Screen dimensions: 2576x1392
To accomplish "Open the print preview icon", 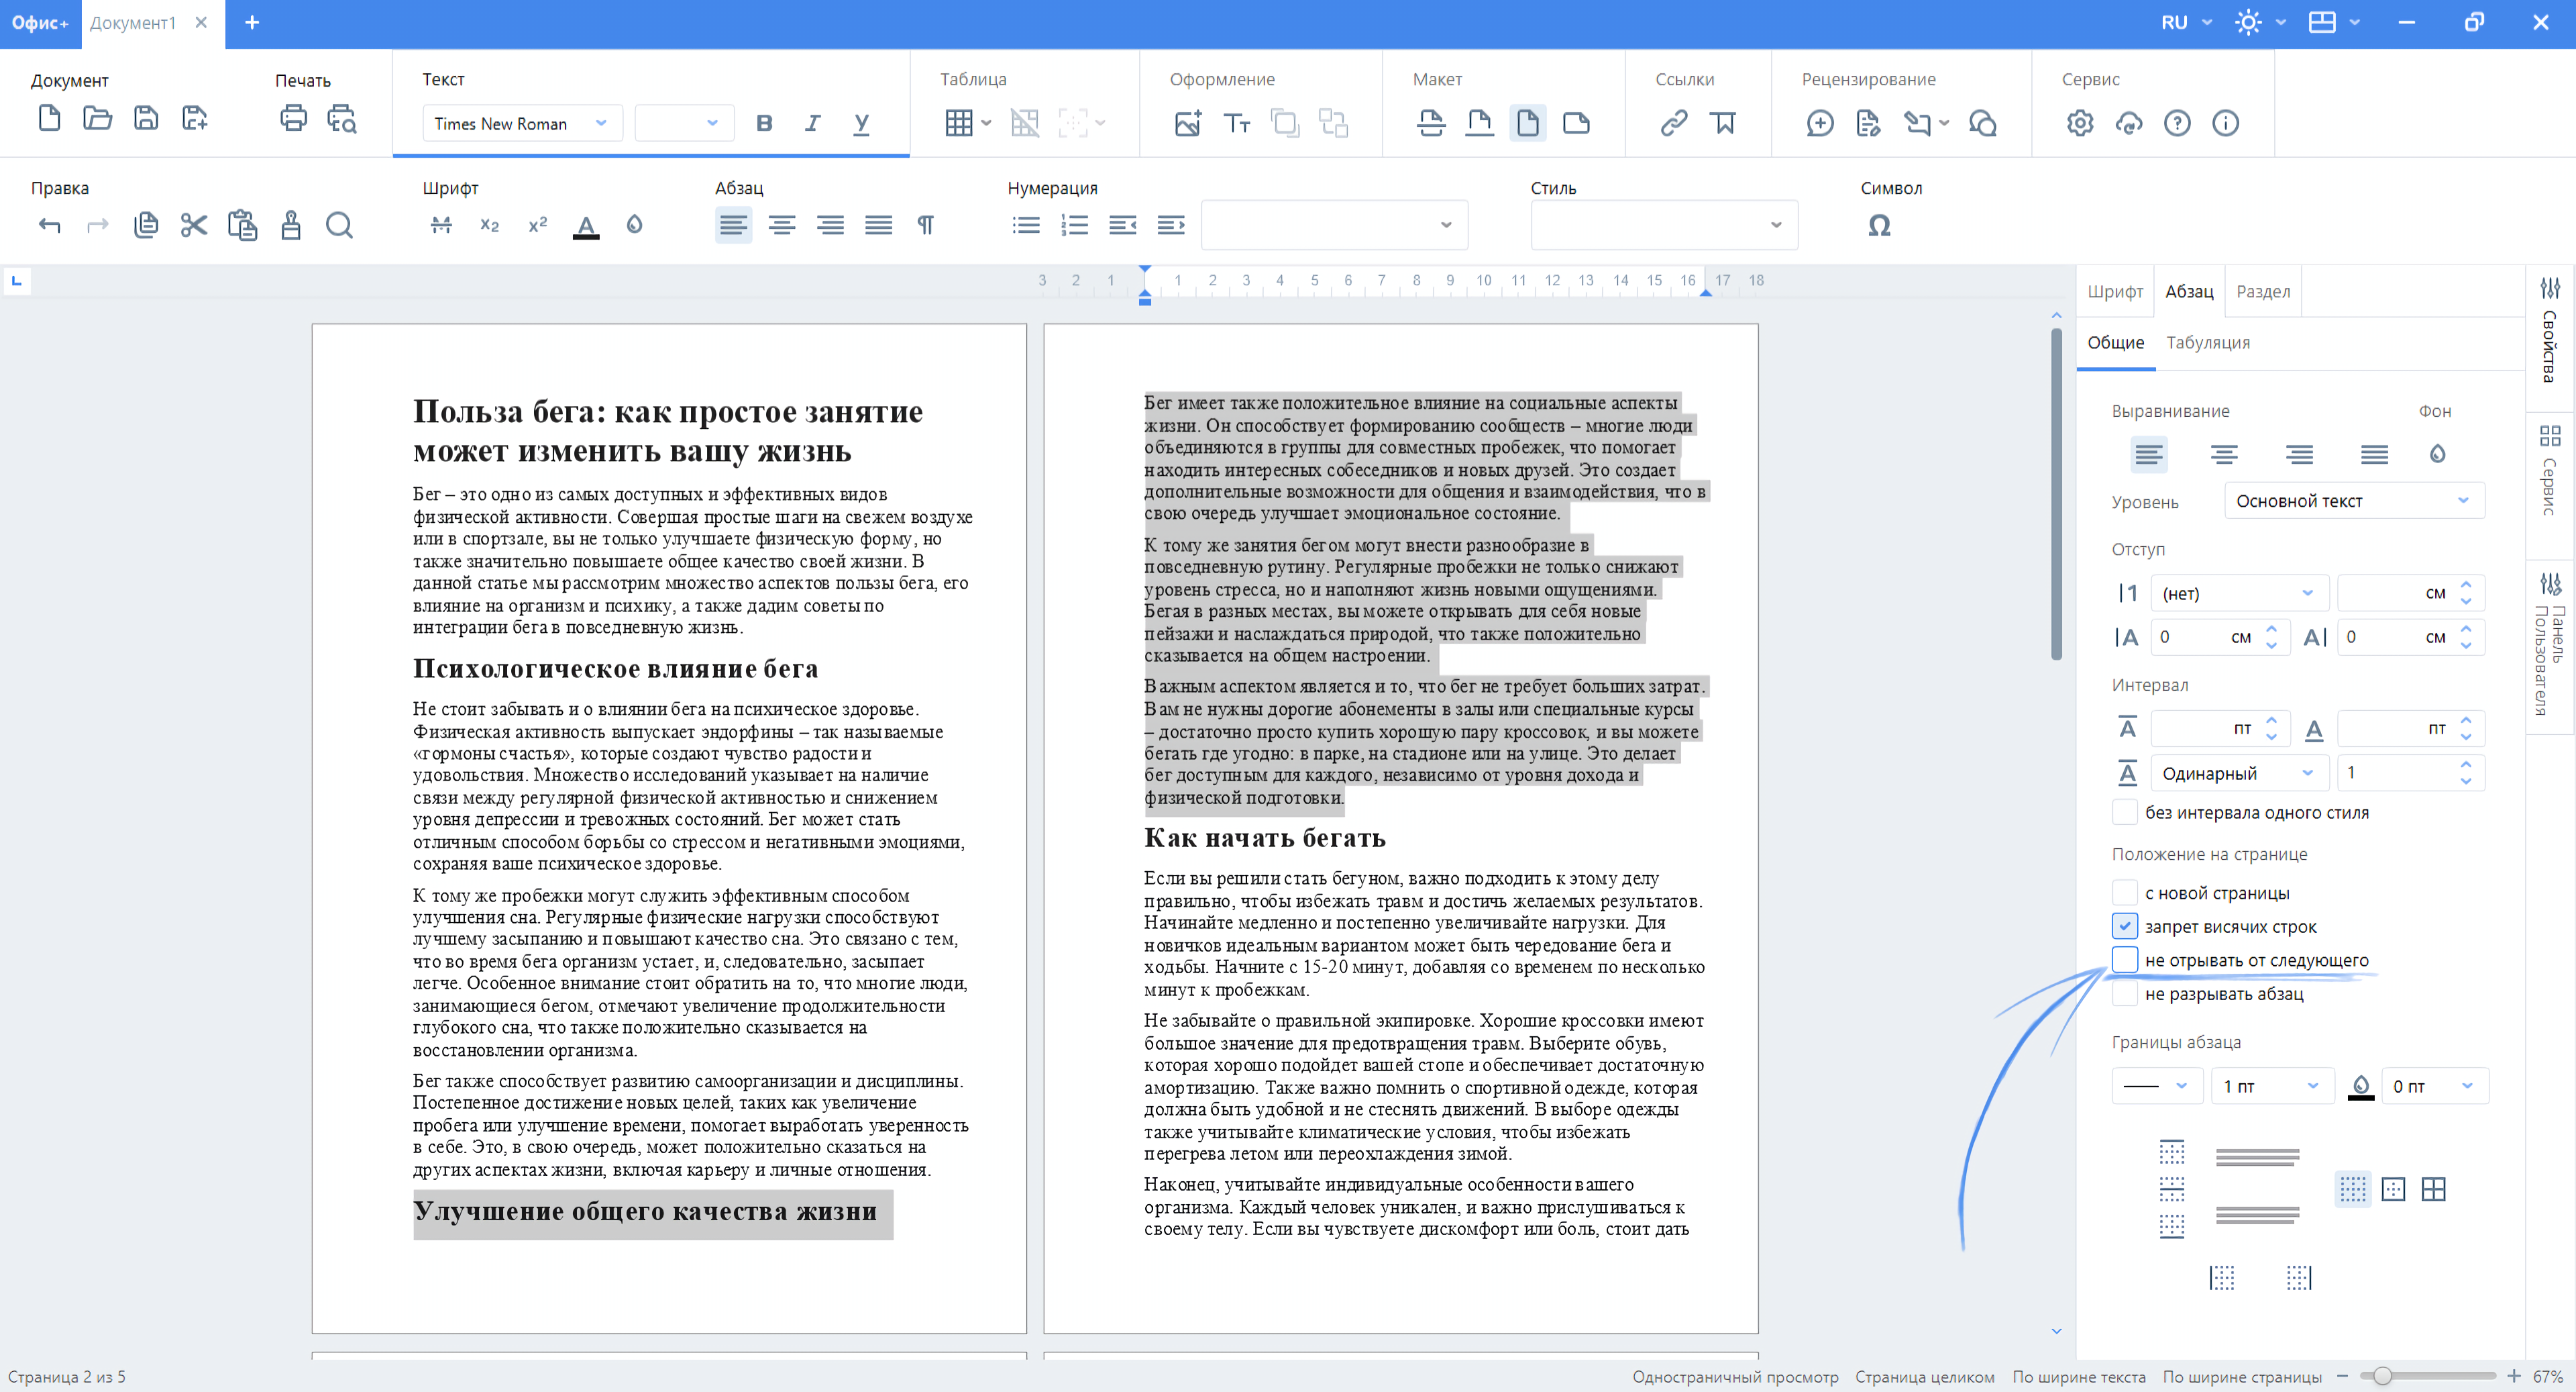I will (x=342, y=119).
